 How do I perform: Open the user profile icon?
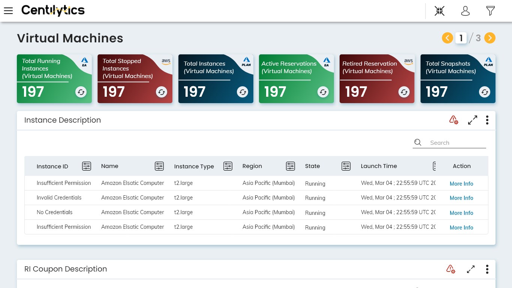(x=465, y=11)
